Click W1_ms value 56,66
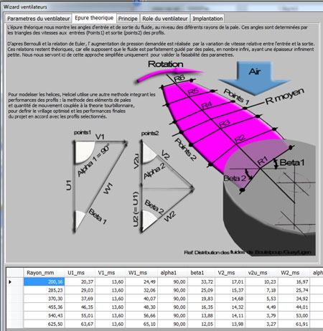This screenshot has width=323, height=331. click(141, 316)
